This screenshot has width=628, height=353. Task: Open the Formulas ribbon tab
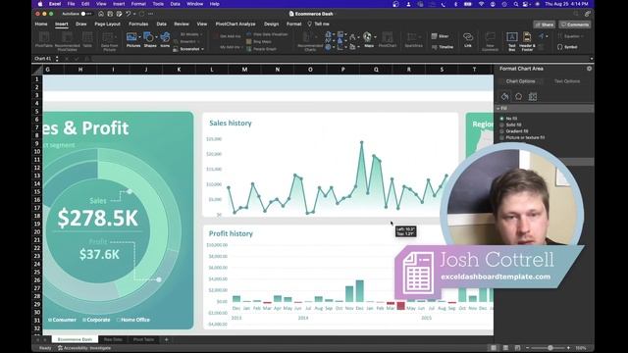138,24
